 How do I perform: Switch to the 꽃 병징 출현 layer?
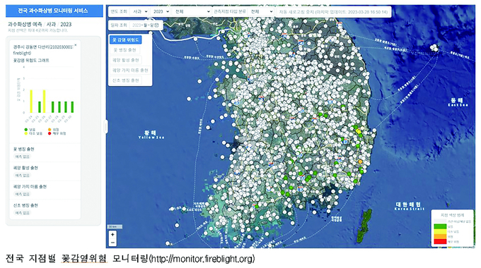tap(126, 50)
